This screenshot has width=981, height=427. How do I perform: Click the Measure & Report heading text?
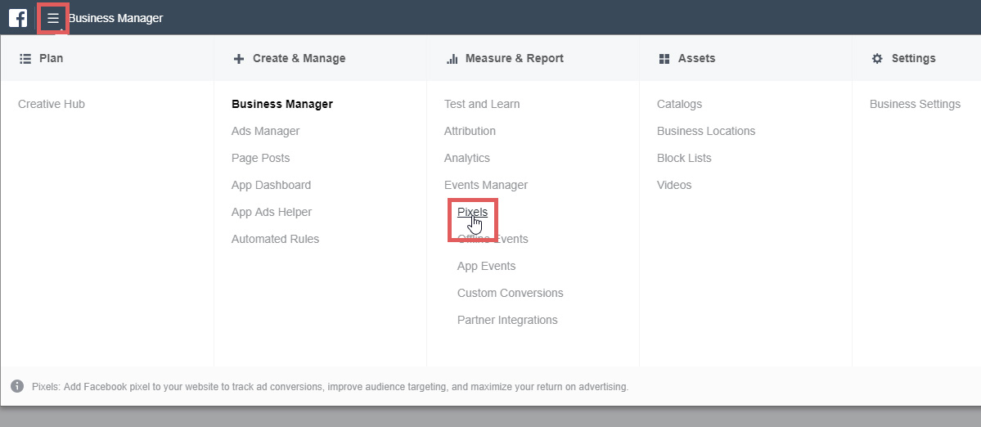[x=515, y=58]
